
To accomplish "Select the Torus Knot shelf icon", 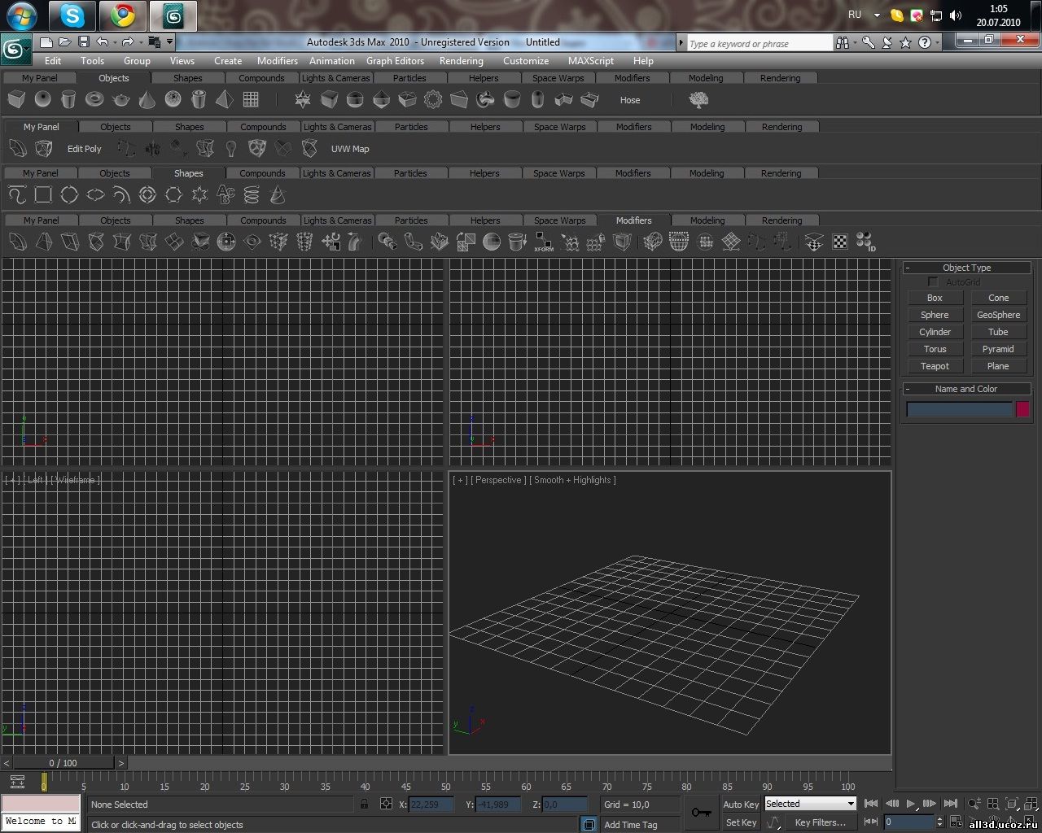I will point(485,100).
